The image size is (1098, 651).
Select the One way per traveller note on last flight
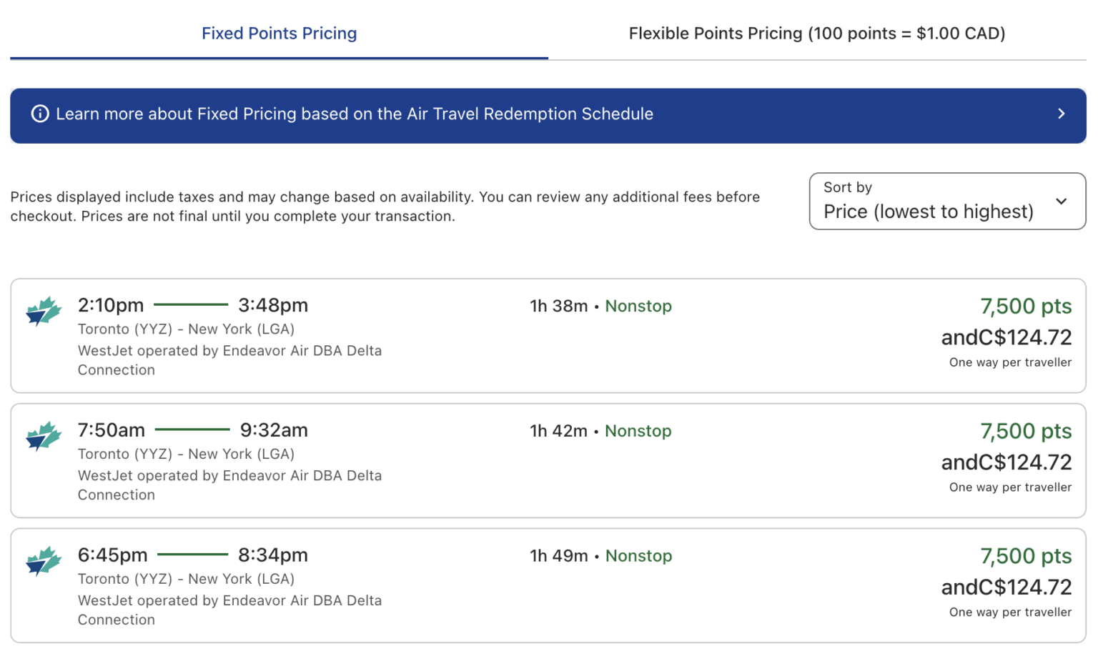1009,612
